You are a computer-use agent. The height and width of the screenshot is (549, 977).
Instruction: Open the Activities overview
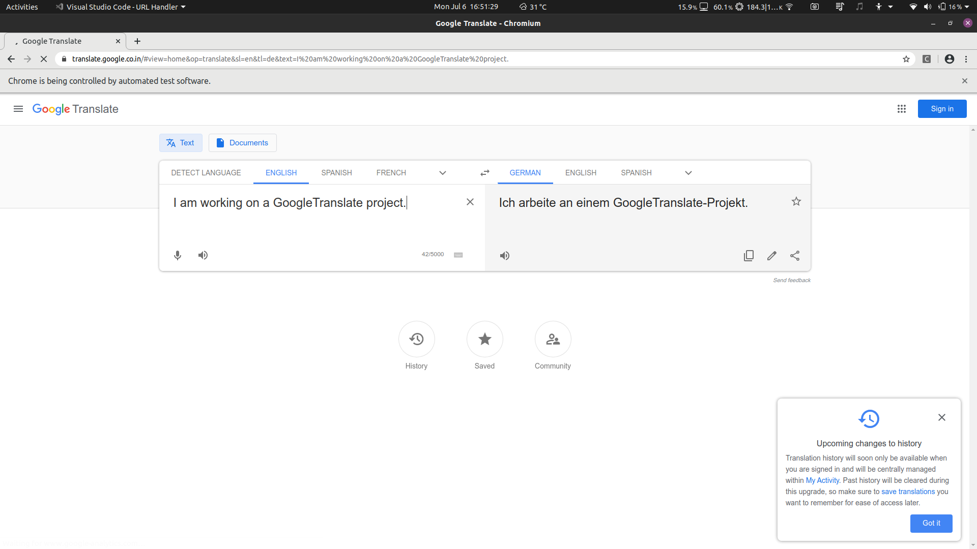[x=22, y=7]
